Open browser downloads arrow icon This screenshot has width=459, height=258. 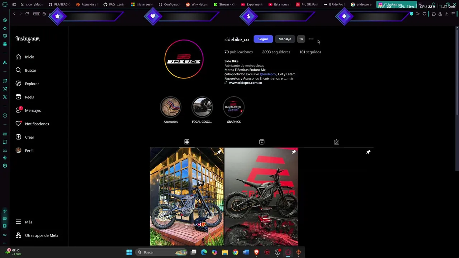[446, 14]
